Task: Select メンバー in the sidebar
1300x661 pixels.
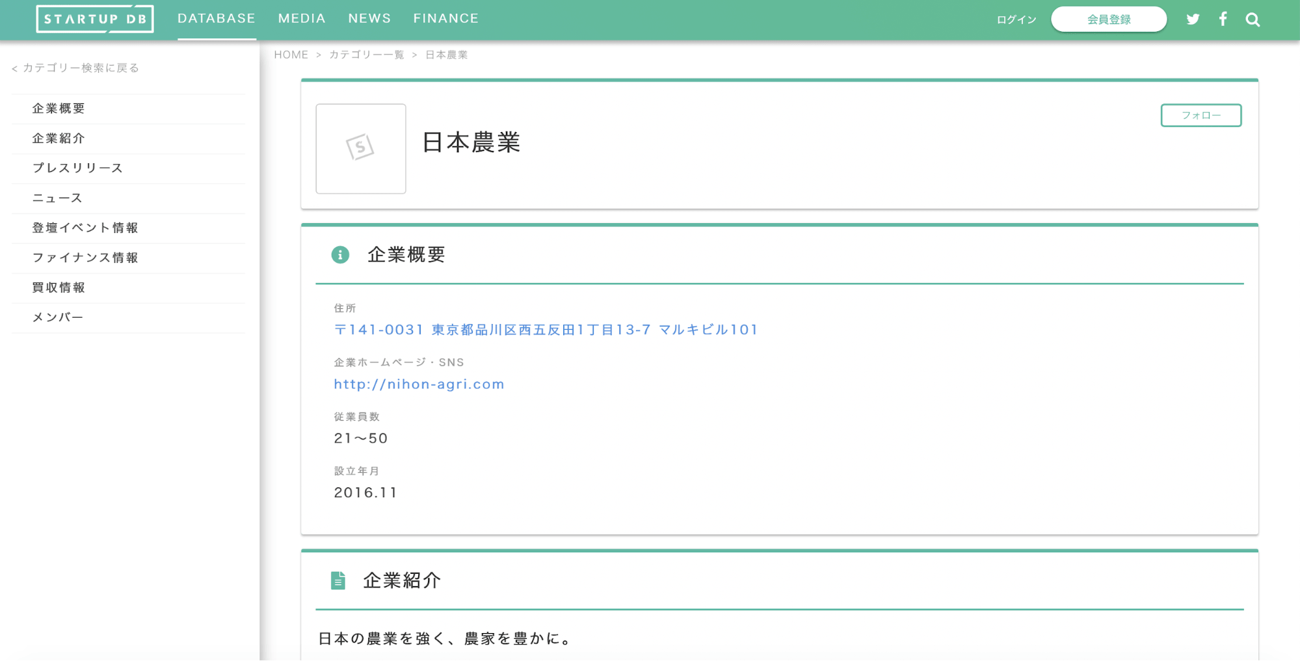Action: click(x=128, y=318)
